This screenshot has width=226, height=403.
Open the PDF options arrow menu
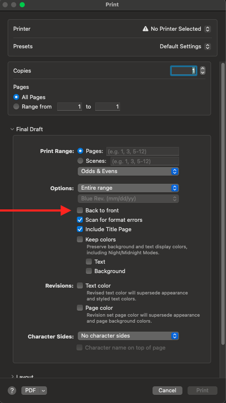point(44,391)
